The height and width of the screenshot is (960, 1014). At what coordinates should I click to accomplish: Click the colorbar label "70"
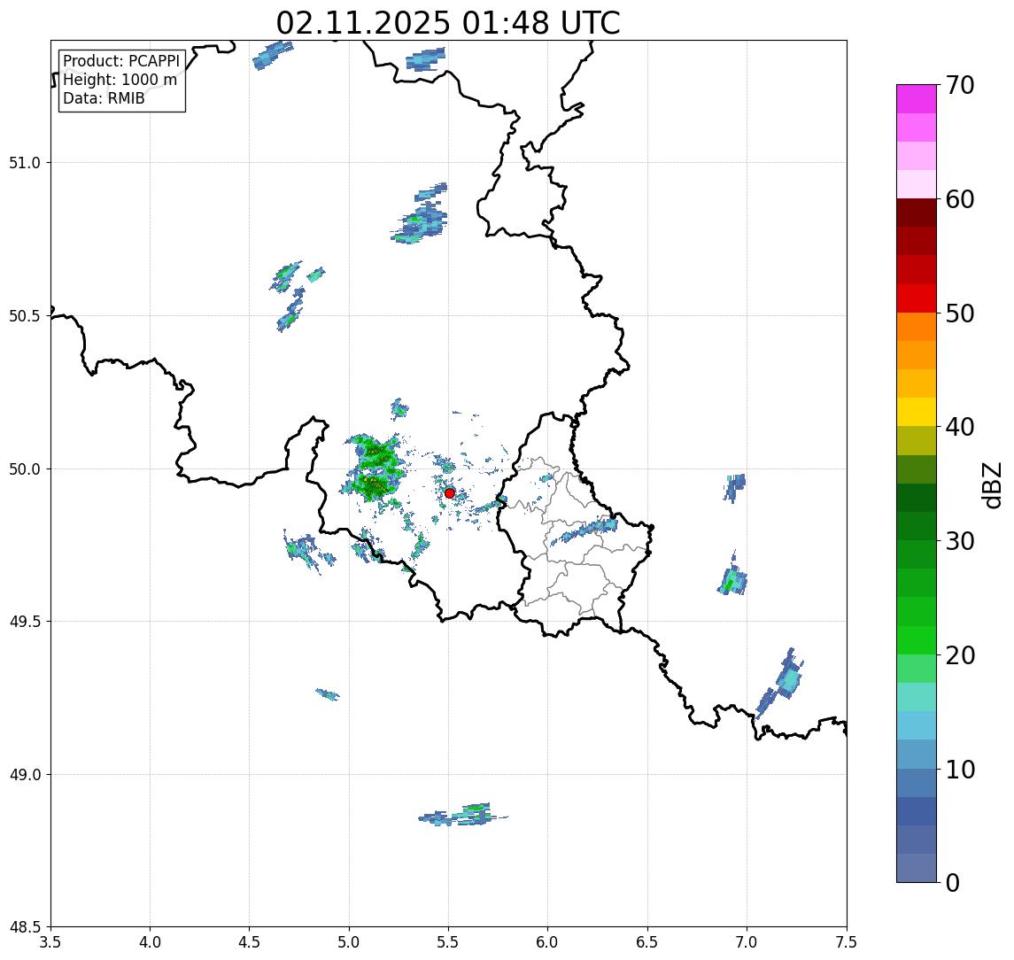960,85
